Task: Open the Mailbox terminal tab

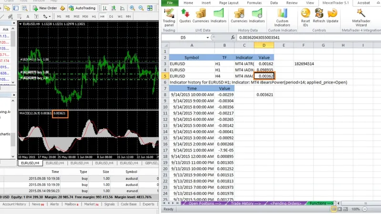Action: (71, 204)
